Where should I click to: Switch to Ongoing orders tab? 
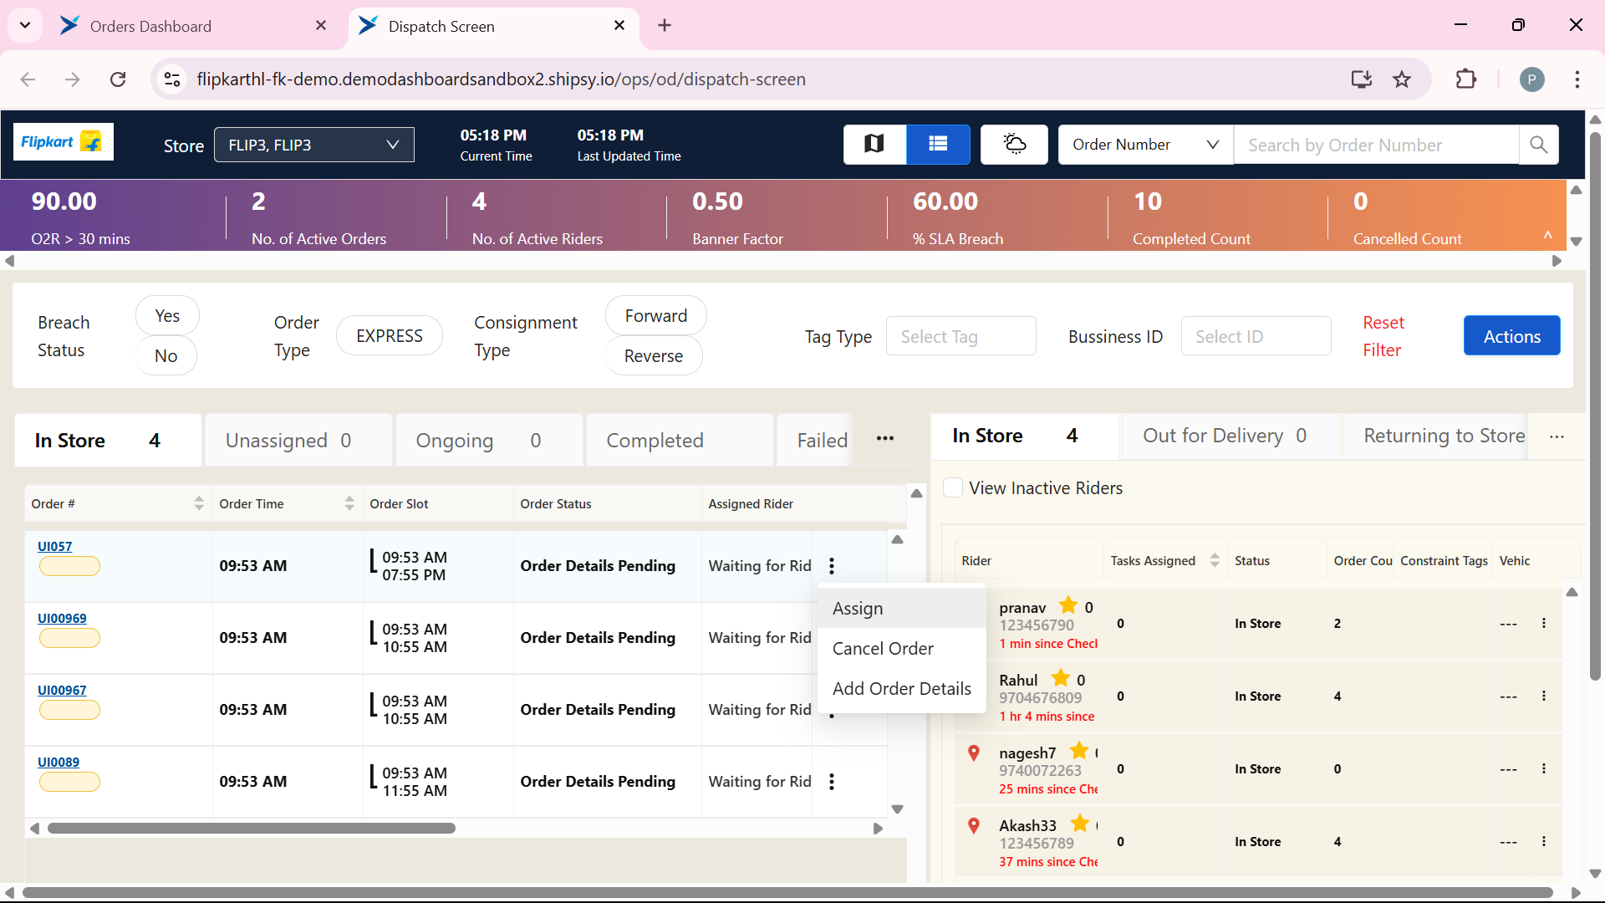click(489, 441)
